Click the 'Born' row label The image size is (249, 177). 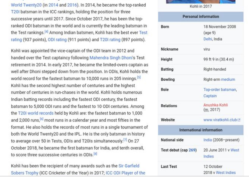point(165,27)
